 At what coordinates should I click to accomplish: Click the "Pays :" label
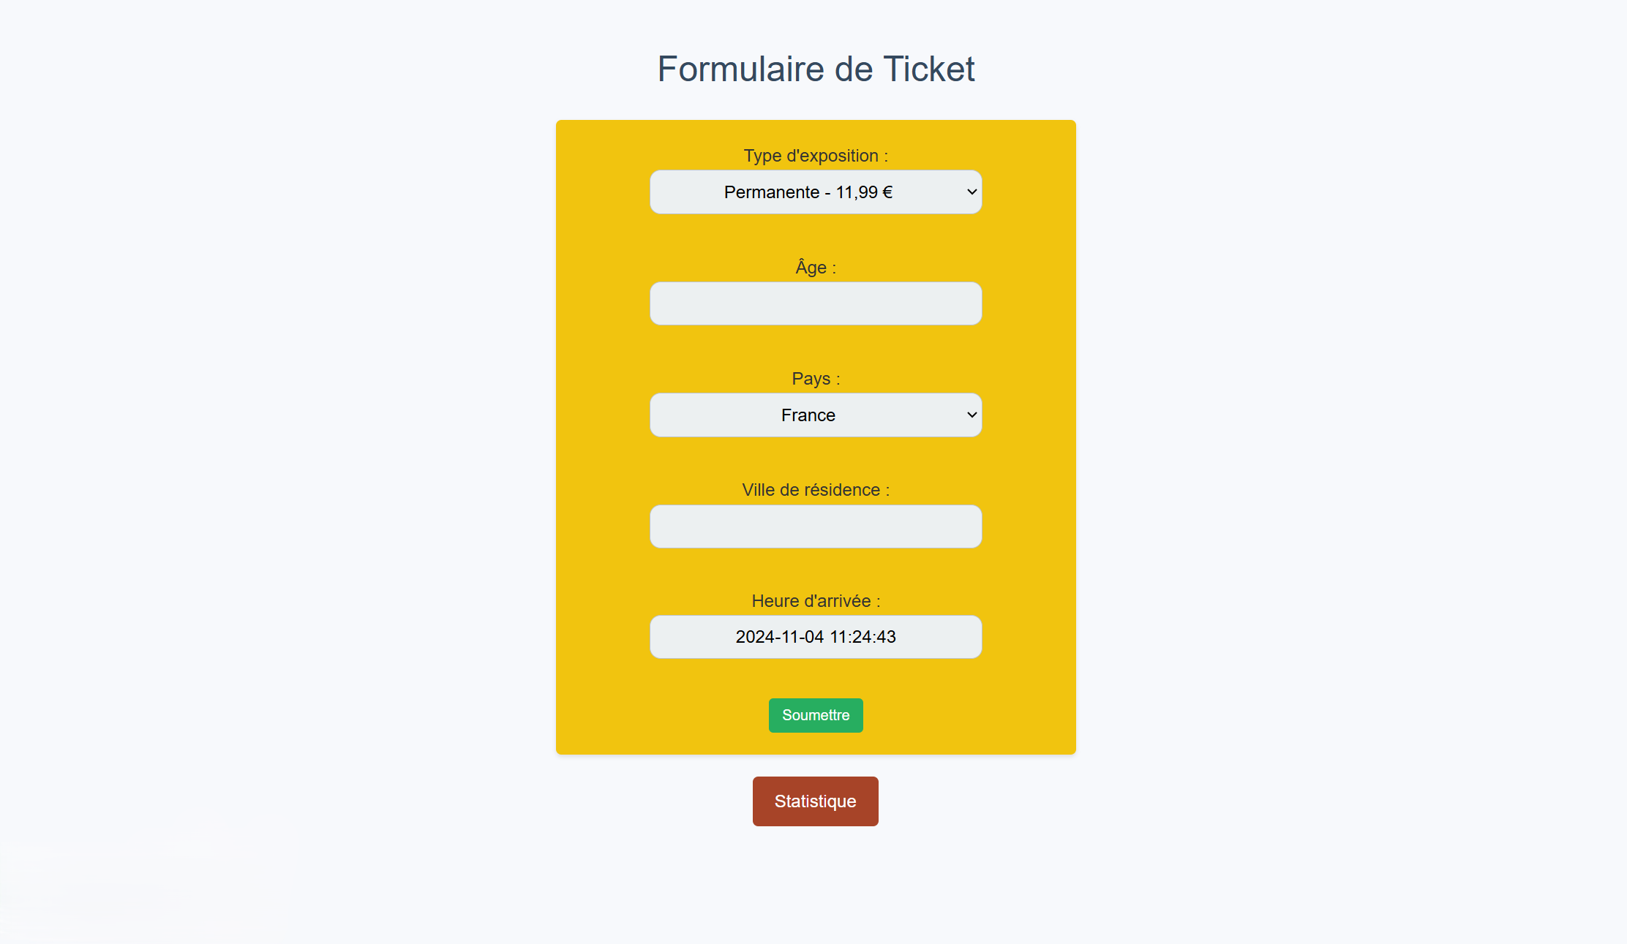[x=815, y=379]
